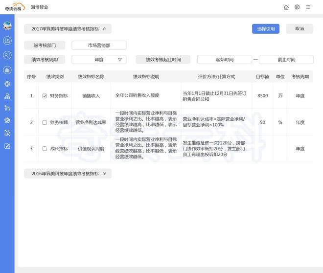Image resolution: width=323 pixels, height=273 pixels.
Task: Click the 序号 column header
Action: point(31,77)
